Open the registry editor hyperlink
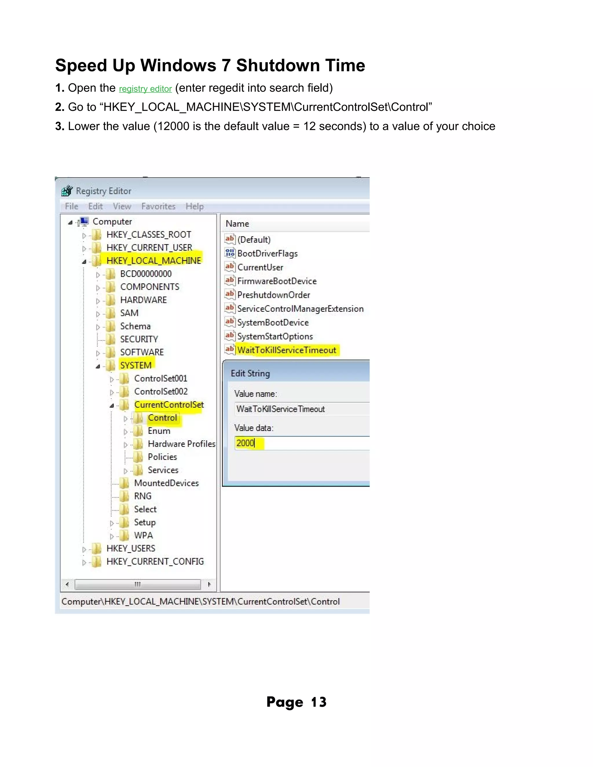 pyautogui.click(x=145, y=89)
